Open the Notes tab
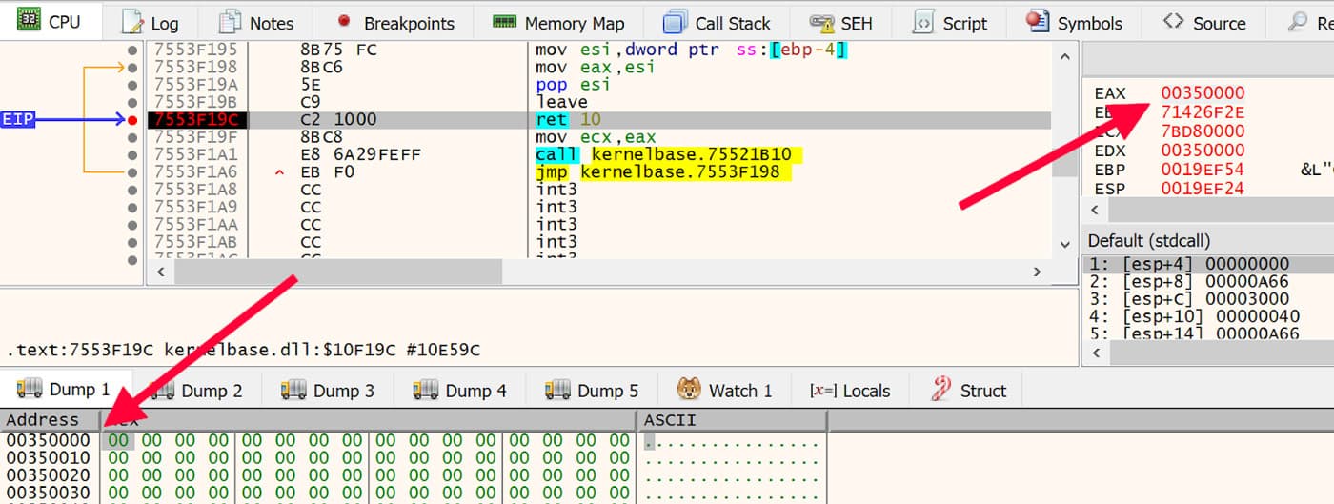The height and width of the screenshot is (504, 1334). (x=256, y=23)
